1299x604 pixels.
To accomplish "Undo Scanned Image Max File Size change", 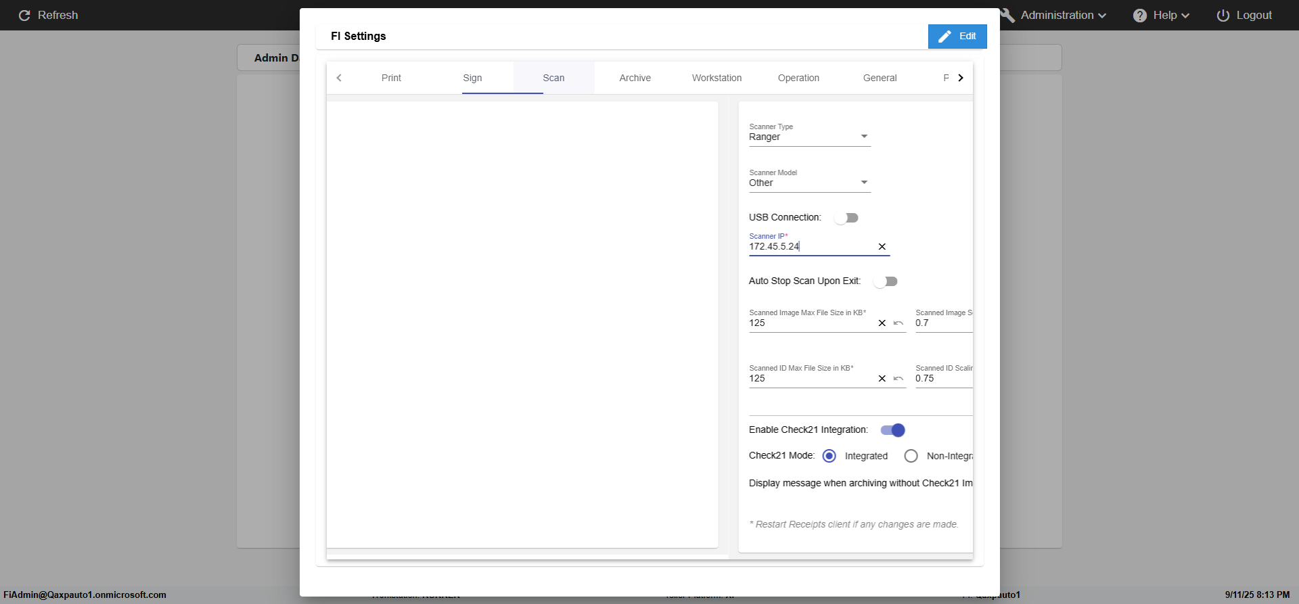I will [898, 323].
